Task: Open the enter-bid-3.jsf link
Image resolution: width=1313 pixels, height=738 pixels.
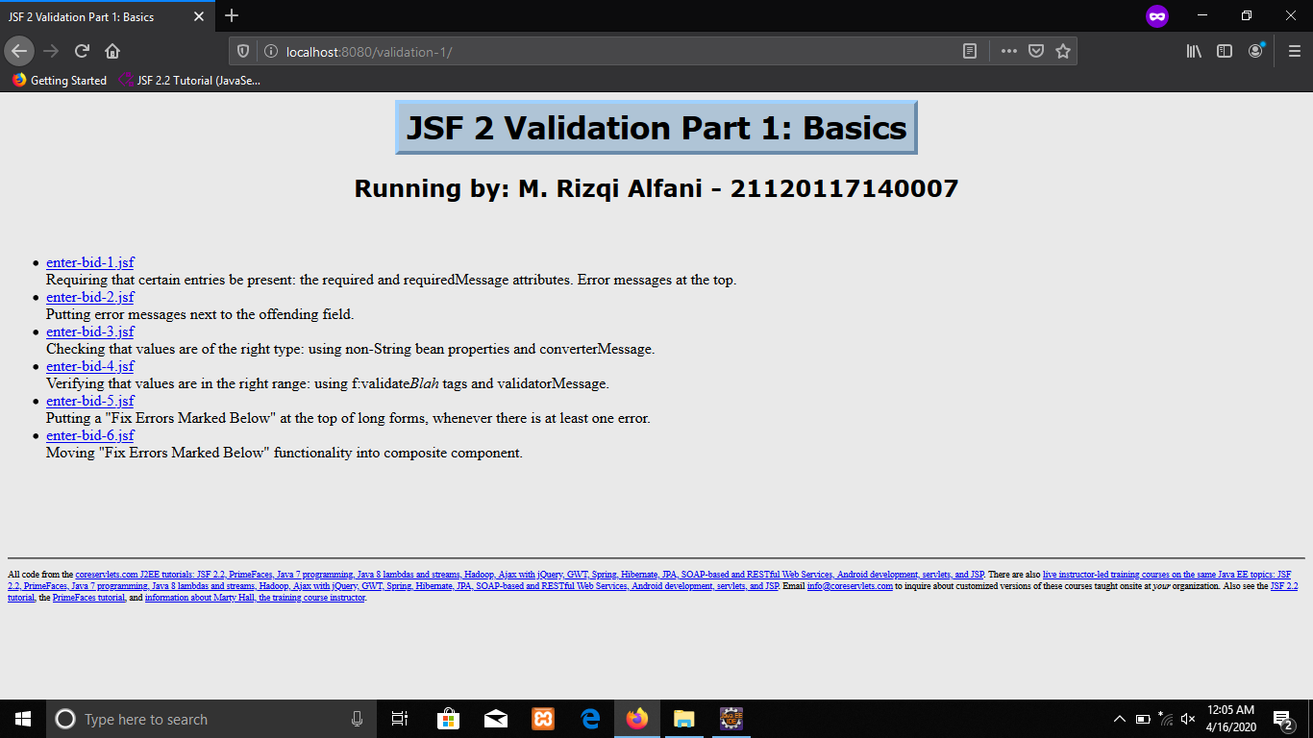Action: [90, 332]
